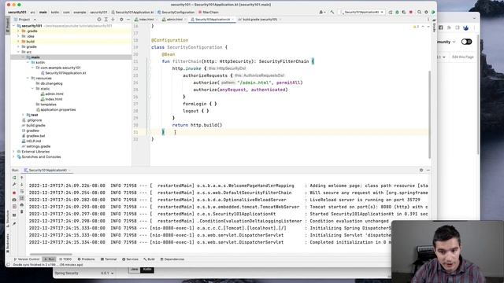Switch to build.gradle editor tab
The image size is (504, 283).
[x=259, y=19]
